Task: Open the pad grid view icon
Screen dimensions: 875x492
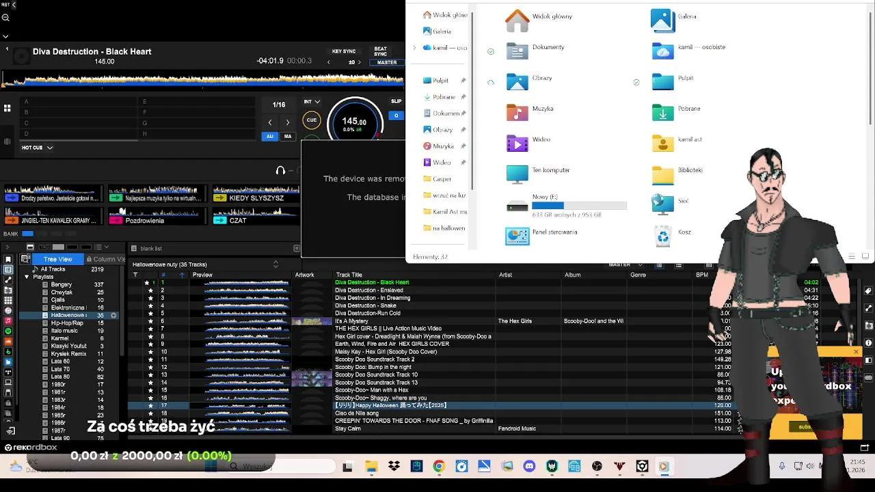Action: coord(8,108)
